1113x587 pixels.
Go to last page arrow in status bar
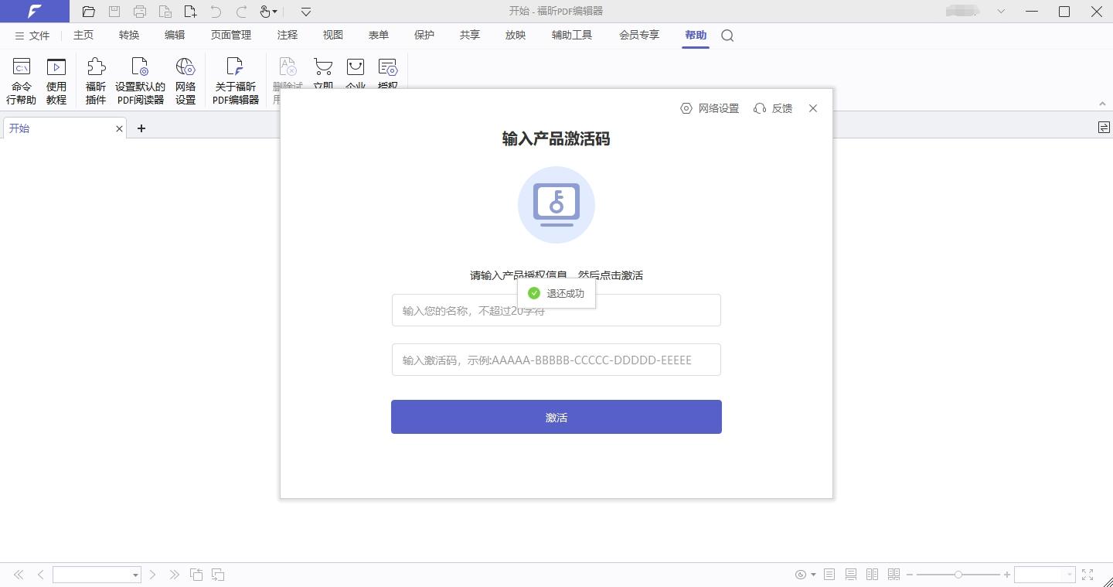pyautogui.click(x=175, y=575)
